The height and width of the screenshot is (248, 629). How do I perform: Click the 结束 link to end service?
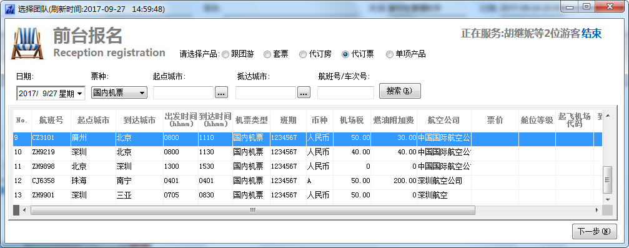pos(592,34)
